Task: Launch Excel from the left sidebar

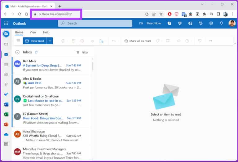Action: coord(6,114)
